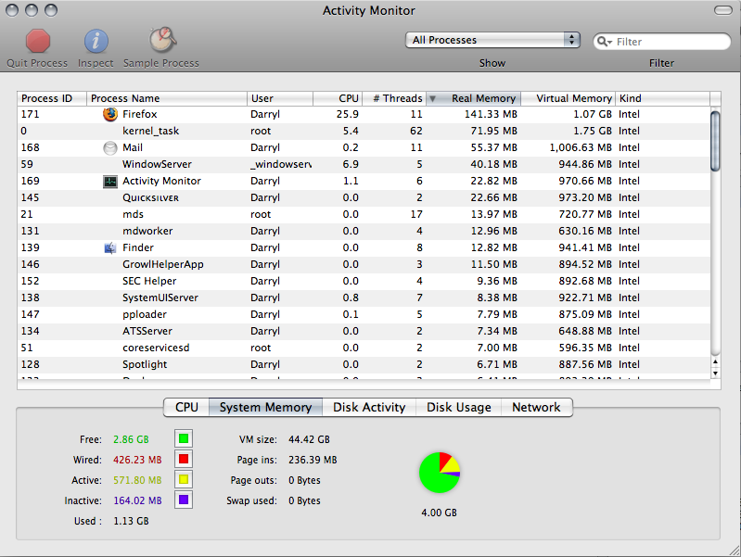
Task: Switch to the CPU tab
Action: click(x=186, y=407)
